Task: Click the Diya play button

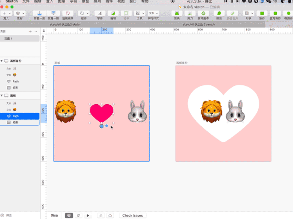Action: 88,215
